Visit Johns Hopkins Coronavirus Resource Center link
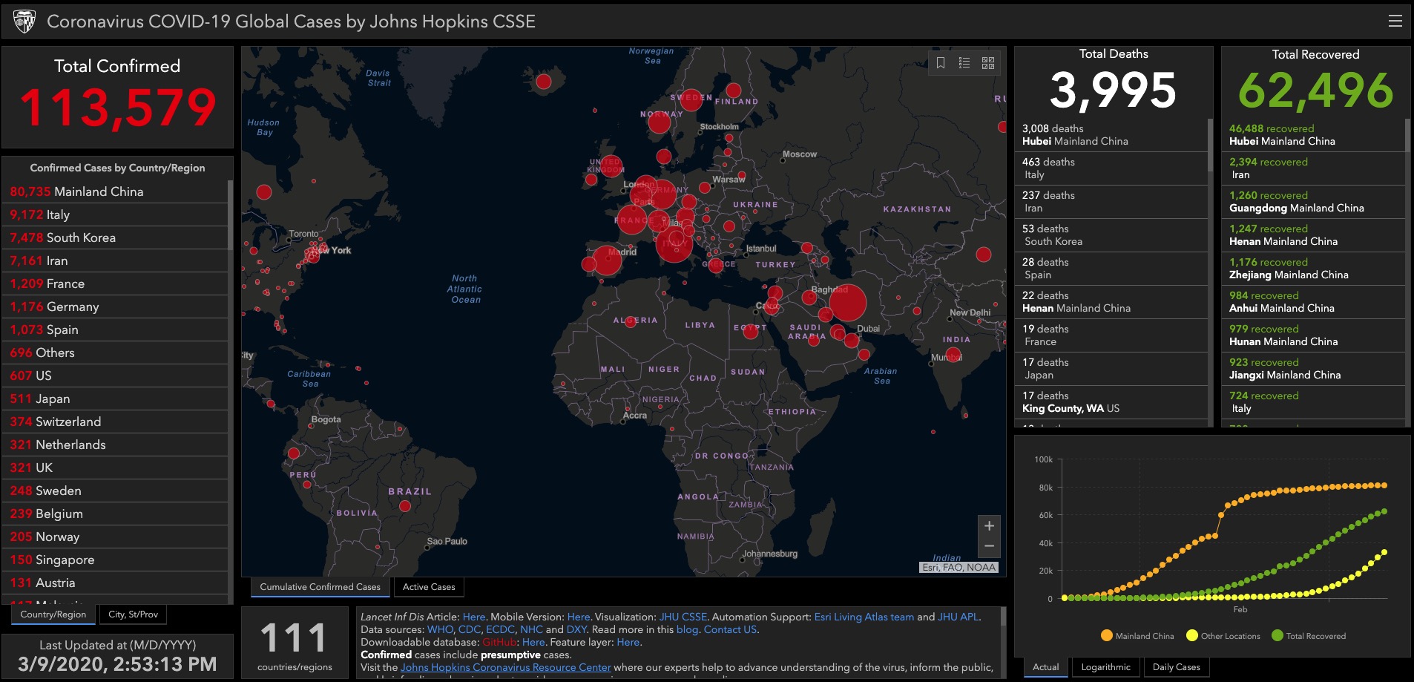The height and width of the screenshot is (682, 1414). [506, 667]
